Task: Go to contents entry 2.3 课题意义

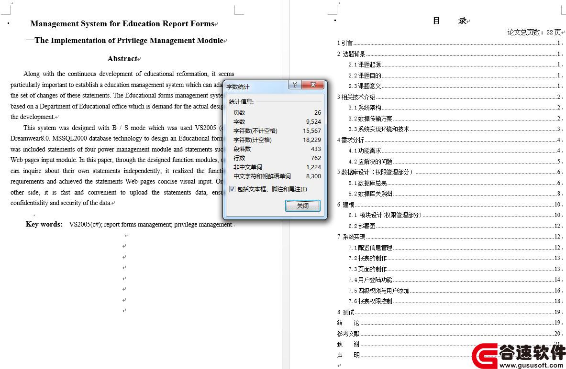Action: pyautogui.click(x=455, y=86)
